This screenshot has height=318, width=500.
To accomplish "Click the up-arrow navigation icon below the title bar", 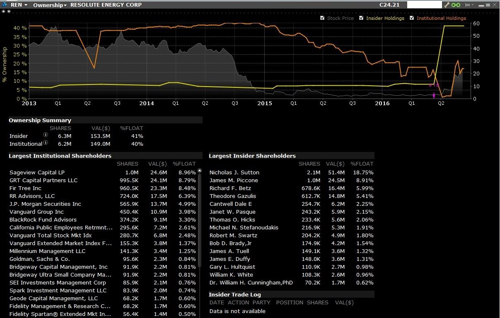I will (x=3, y=11).
